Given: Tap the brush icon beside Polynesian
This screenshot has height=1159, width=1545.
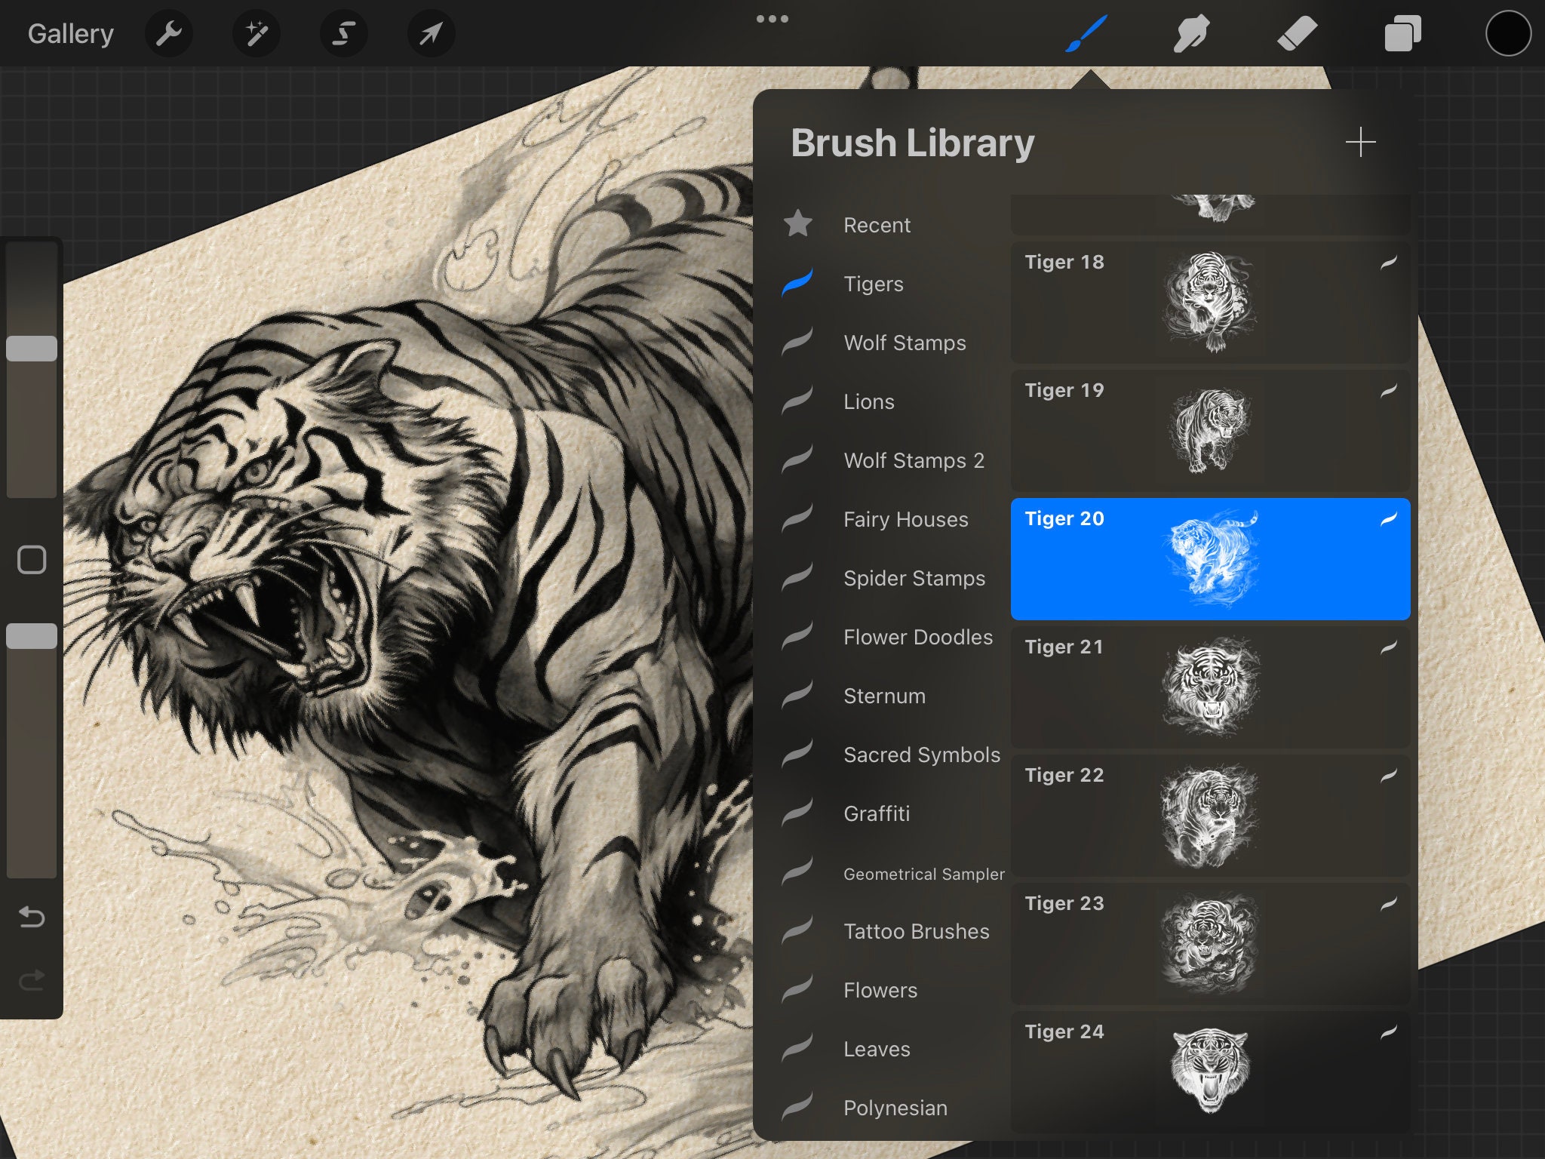Looking at the screenshot, I should click(797, 1106).
